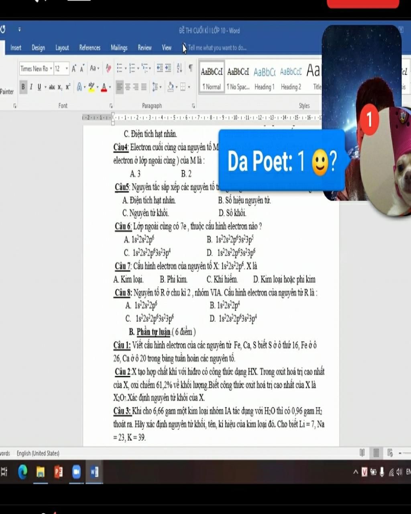Image resolution: width=411 pixels, height=514 pixels.
Task: Open the Mailings ribbon tab
Action: 119,48
